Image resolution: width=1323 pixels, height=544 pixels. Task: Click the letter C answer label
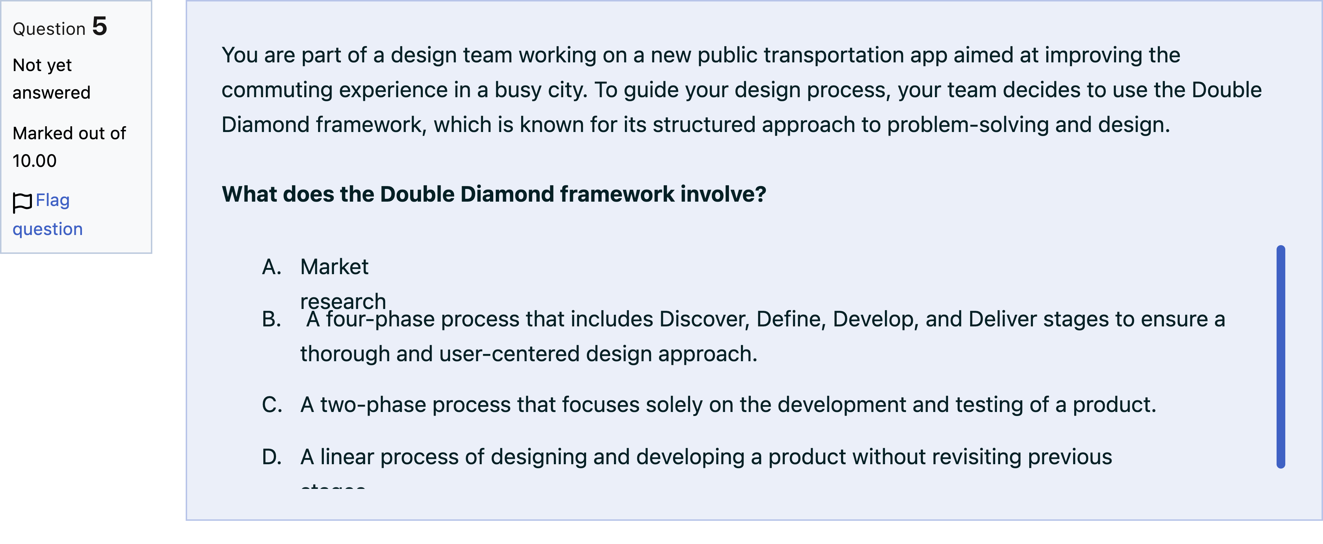point(272,405)
